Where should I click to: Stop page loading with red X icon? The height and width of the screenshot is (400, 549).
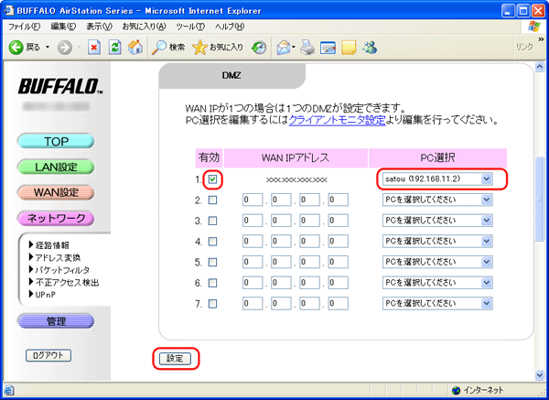point(94,48)
